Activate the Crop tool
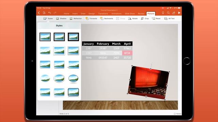Image resolution: width=218 pixels, height=122 pixels. (145, 19)
